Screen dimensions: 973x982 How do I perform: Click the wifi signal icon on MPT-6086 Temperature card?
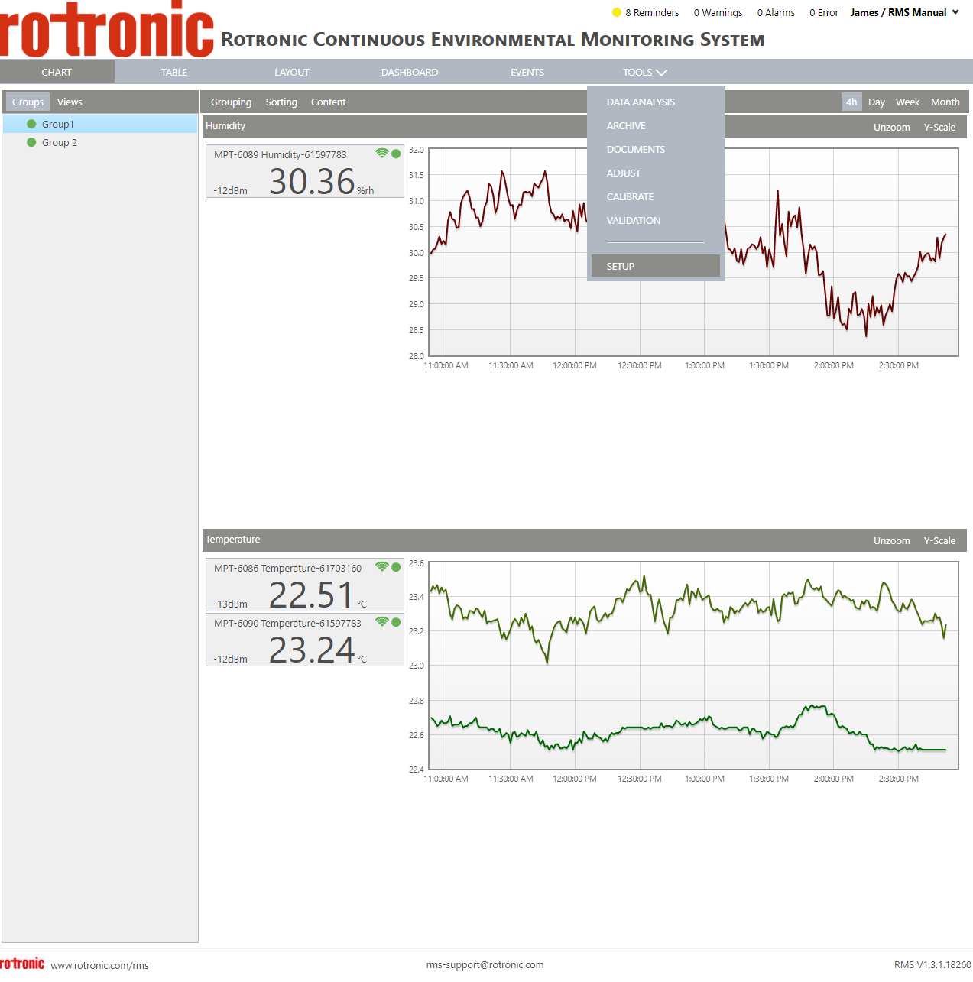pyautogui.click(x=382, y=567)
